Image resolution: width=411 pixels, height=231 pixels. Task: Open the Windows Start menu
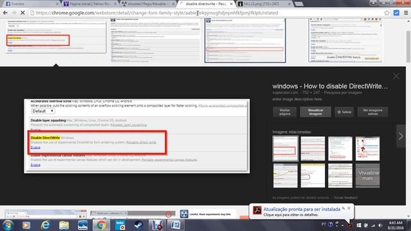[x=8, y=225]
